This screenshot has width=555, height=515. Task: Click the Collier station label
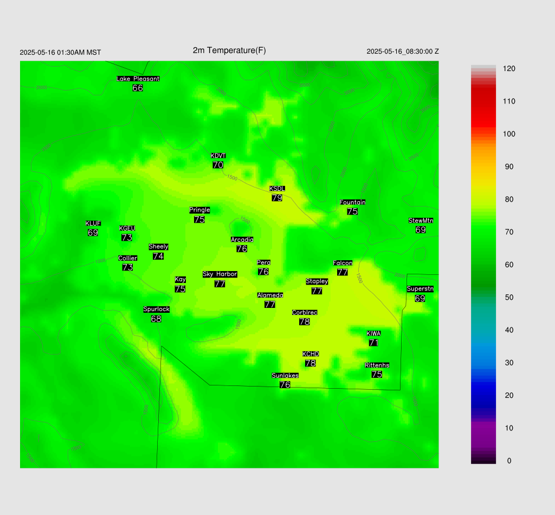pyautogui.click(x=127, y=258)
